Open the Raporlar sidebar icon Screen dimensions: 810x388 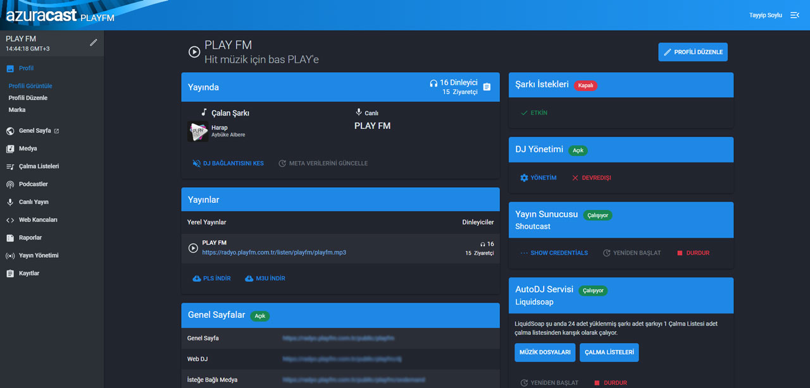pyautogui.click(x=10, y=238)
